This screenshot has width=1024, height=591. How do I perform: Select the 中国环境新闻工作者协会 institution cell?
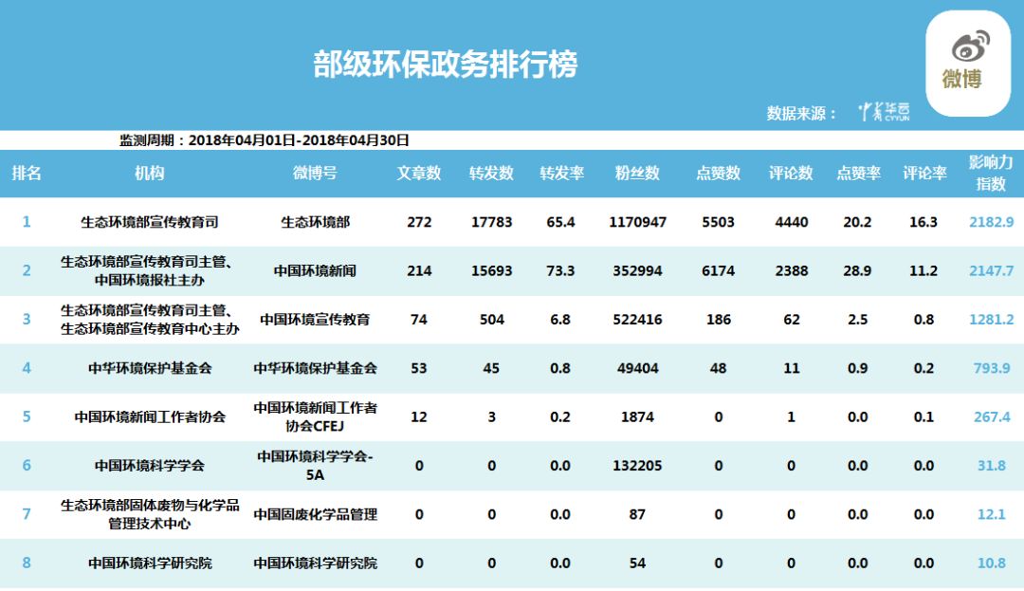(150, 416)
